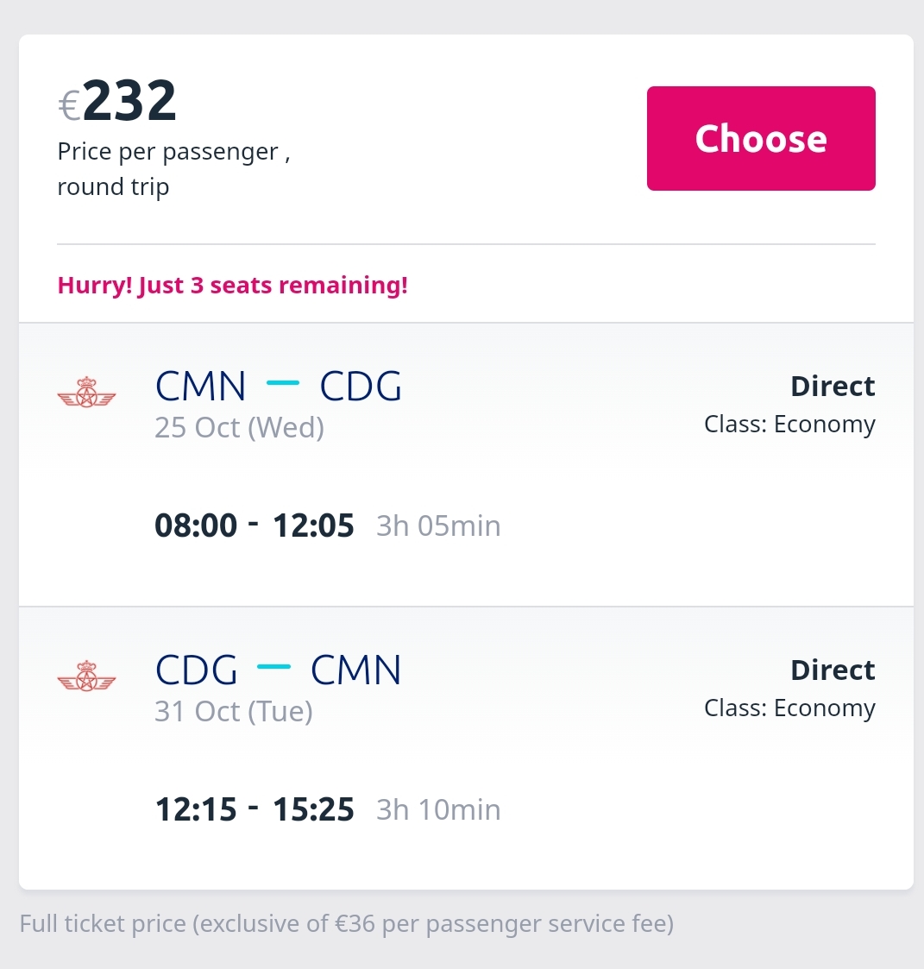The width and height of the screenshot is (924, 969).
Task: Click the 08:00 - 12:05 flight times
Action: [x=254, y=525]
